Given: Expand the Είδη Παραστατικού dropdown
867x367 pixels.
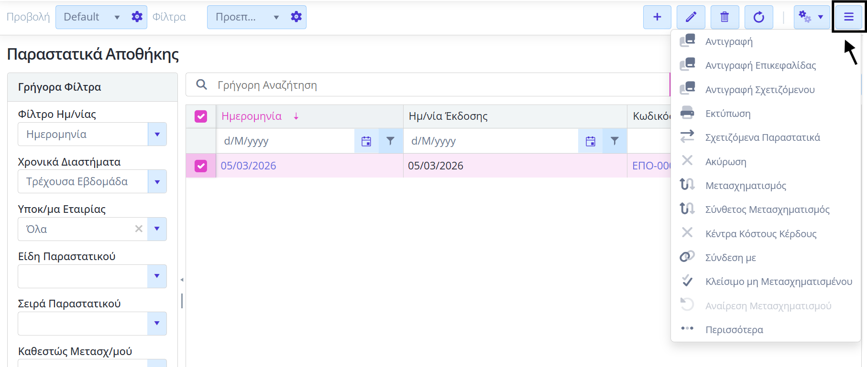Looking at the screenshot, I should coord(157,276).
